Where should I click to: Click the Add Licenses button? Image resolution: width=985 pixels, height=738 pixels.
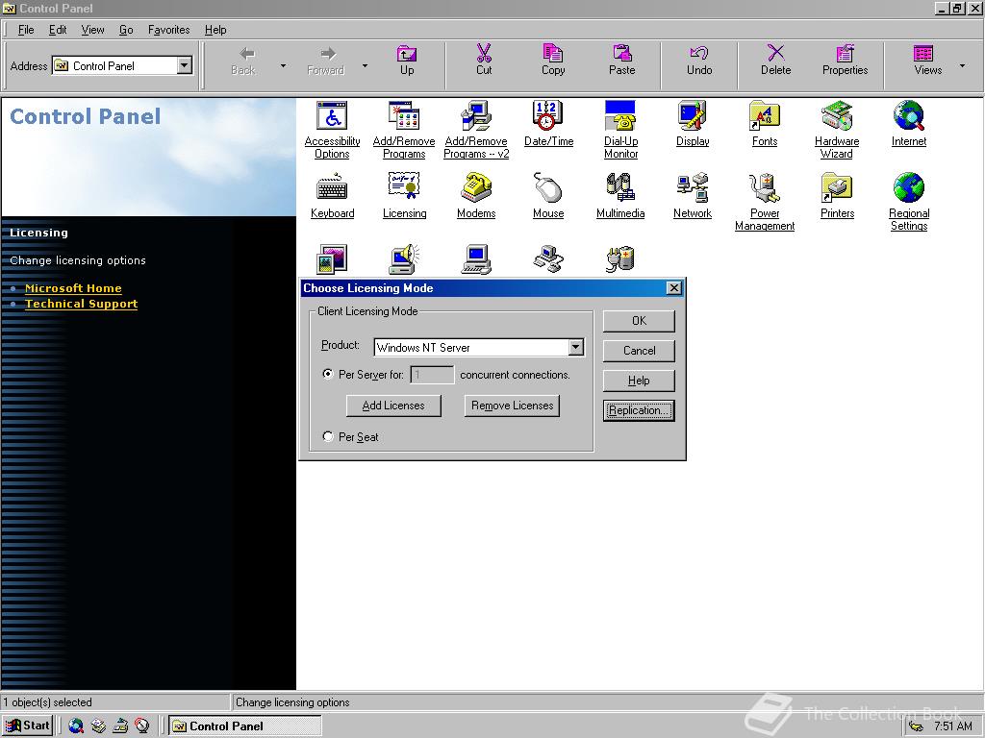pyautogui.click(x=393, y=406)
